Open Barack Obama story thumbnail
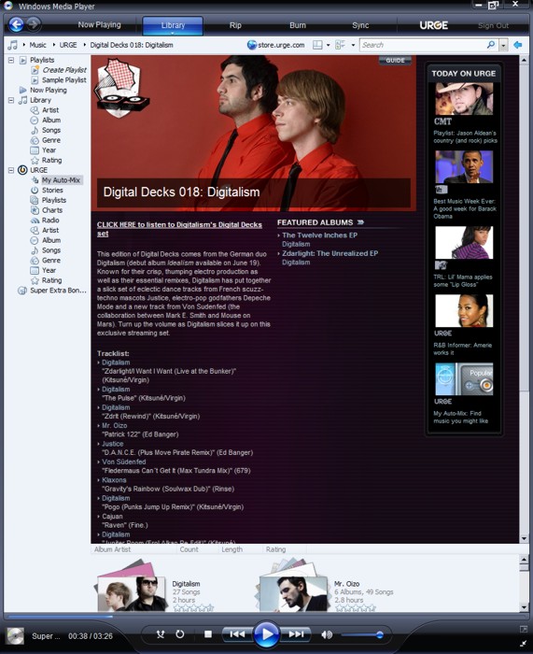 point(464,167)
